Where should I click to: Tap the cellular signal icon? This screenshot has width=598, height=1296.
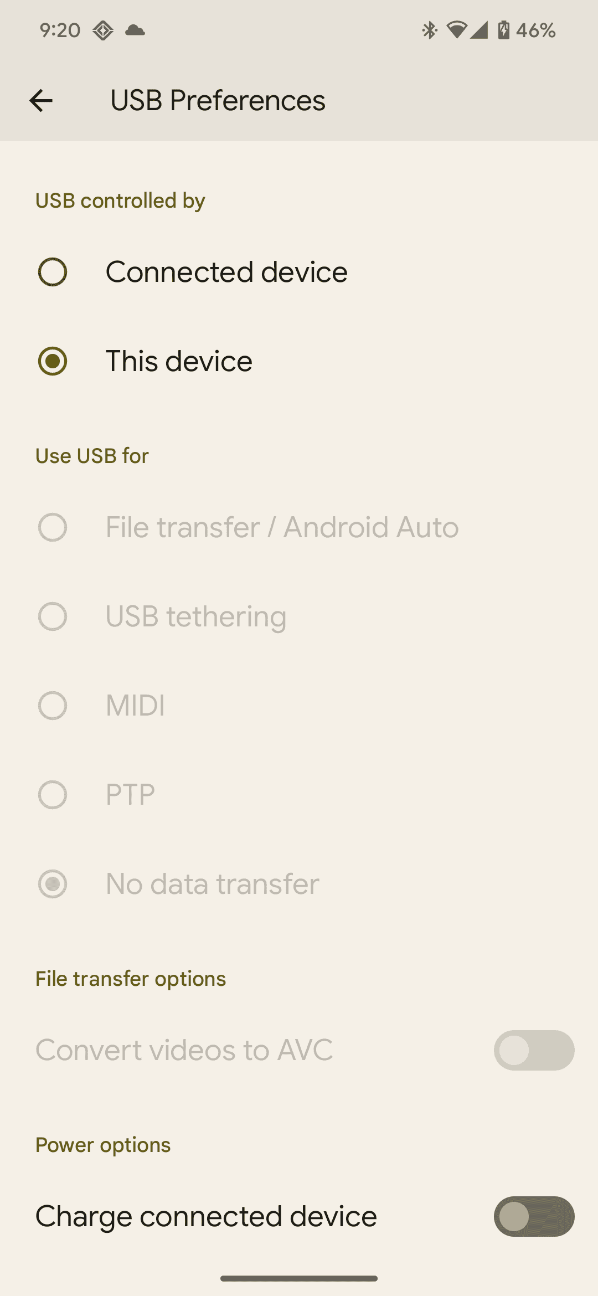click(x=479, y=30)
